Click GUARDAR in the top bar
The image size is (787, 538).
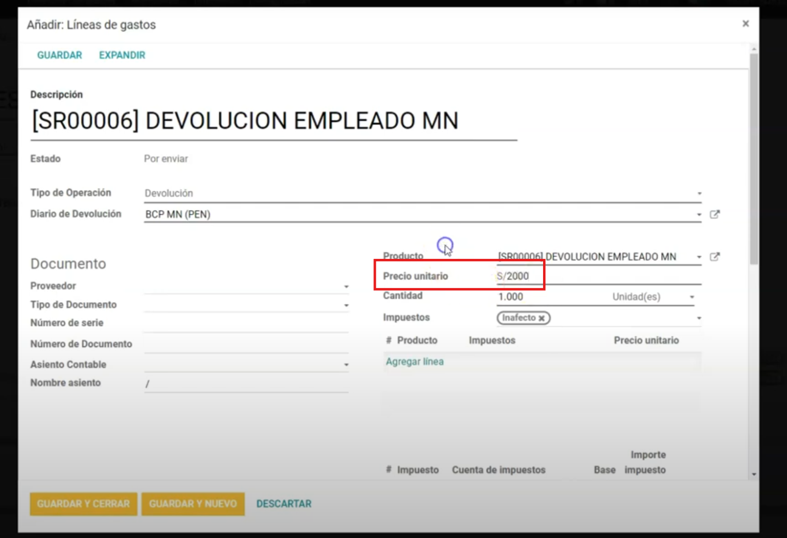pyautogui.click(x=60, y=55)
